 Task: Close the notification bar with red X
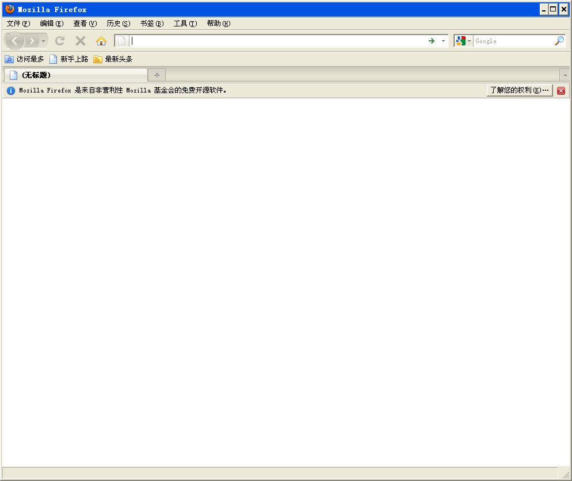561,91
